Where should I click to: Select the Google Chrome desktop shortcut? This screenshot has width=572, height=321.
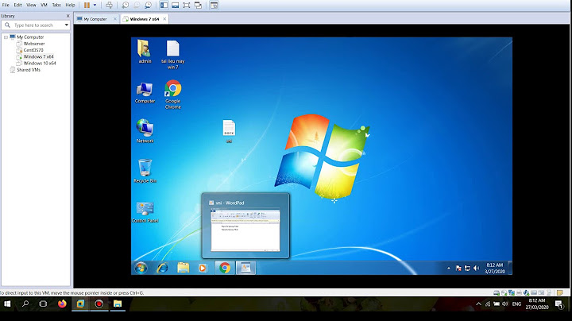point(173,94)
